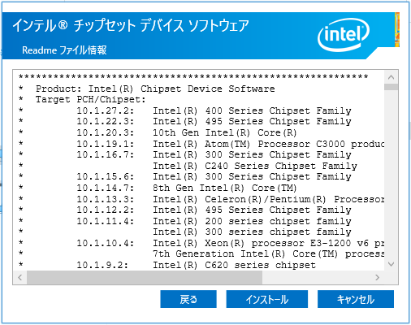Click empty vertical scrollbar track below the thumb
The image size is (411, 325).
(391, 173)
